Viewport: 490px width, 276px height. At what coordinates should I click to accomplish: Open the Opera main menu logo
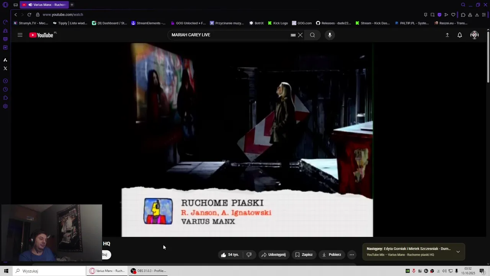point(5,5)
